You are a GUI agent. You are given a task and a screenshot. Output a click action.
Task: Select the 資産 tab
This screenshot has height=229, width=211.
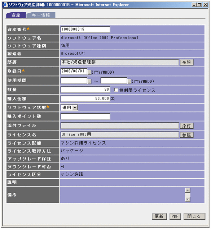pyautogui.click(x=16, y=15)
